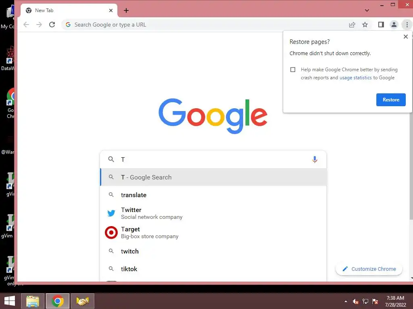Click the Google logo
This screenshot has height=309, width=413.
pyautogui.click(x=213, y=116)
